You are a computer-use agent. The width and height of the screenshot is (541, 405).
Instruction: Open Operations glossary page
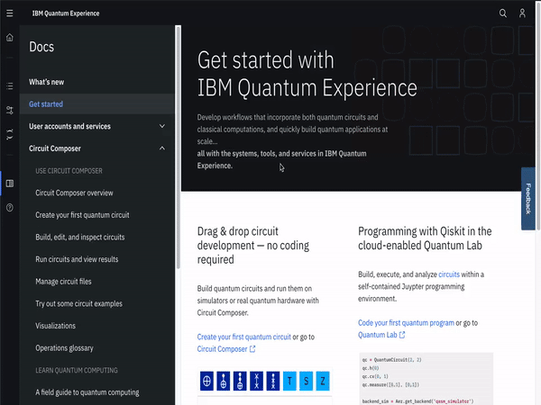65,347
